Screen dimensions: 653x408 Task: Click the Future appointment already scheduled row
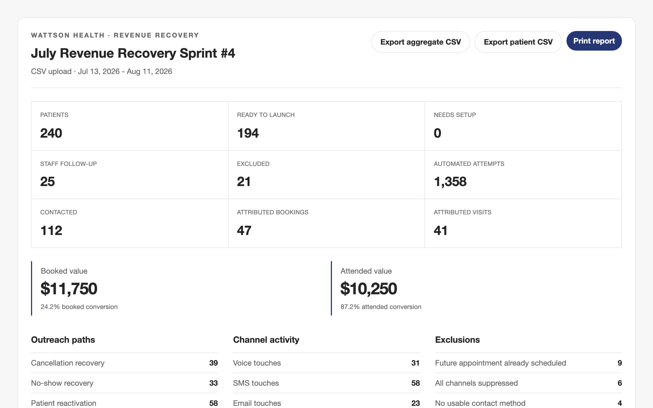(528, 363)
